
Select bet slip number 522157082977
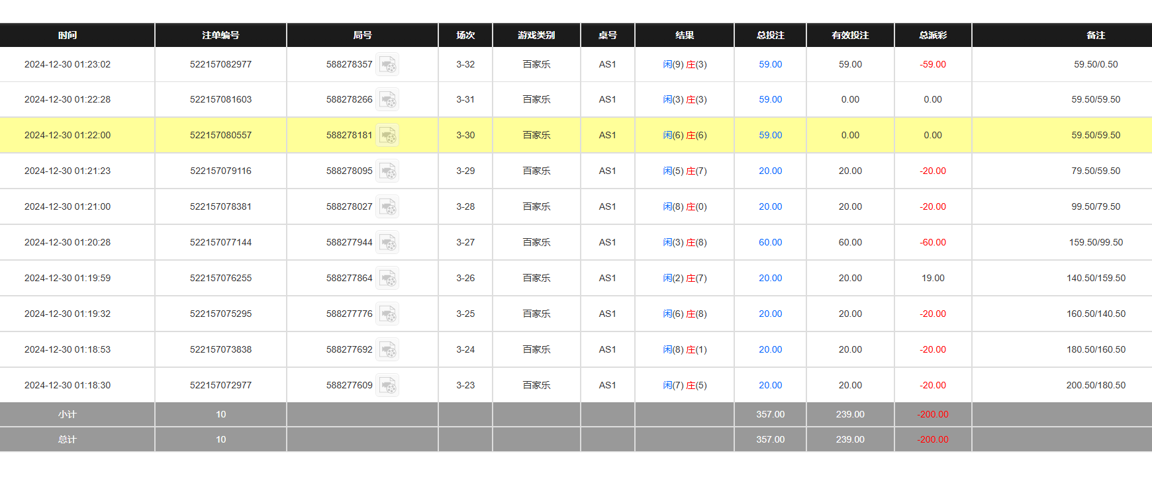[220, 65]
